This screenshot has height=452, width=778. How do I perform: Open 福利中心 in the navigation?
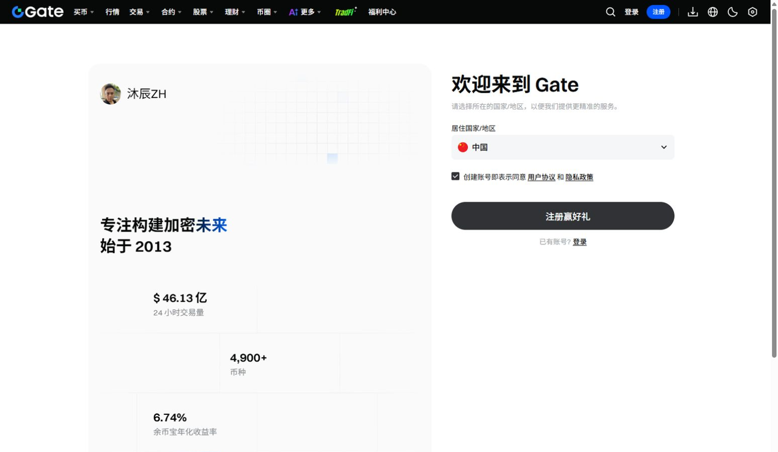tap(382, 12)
